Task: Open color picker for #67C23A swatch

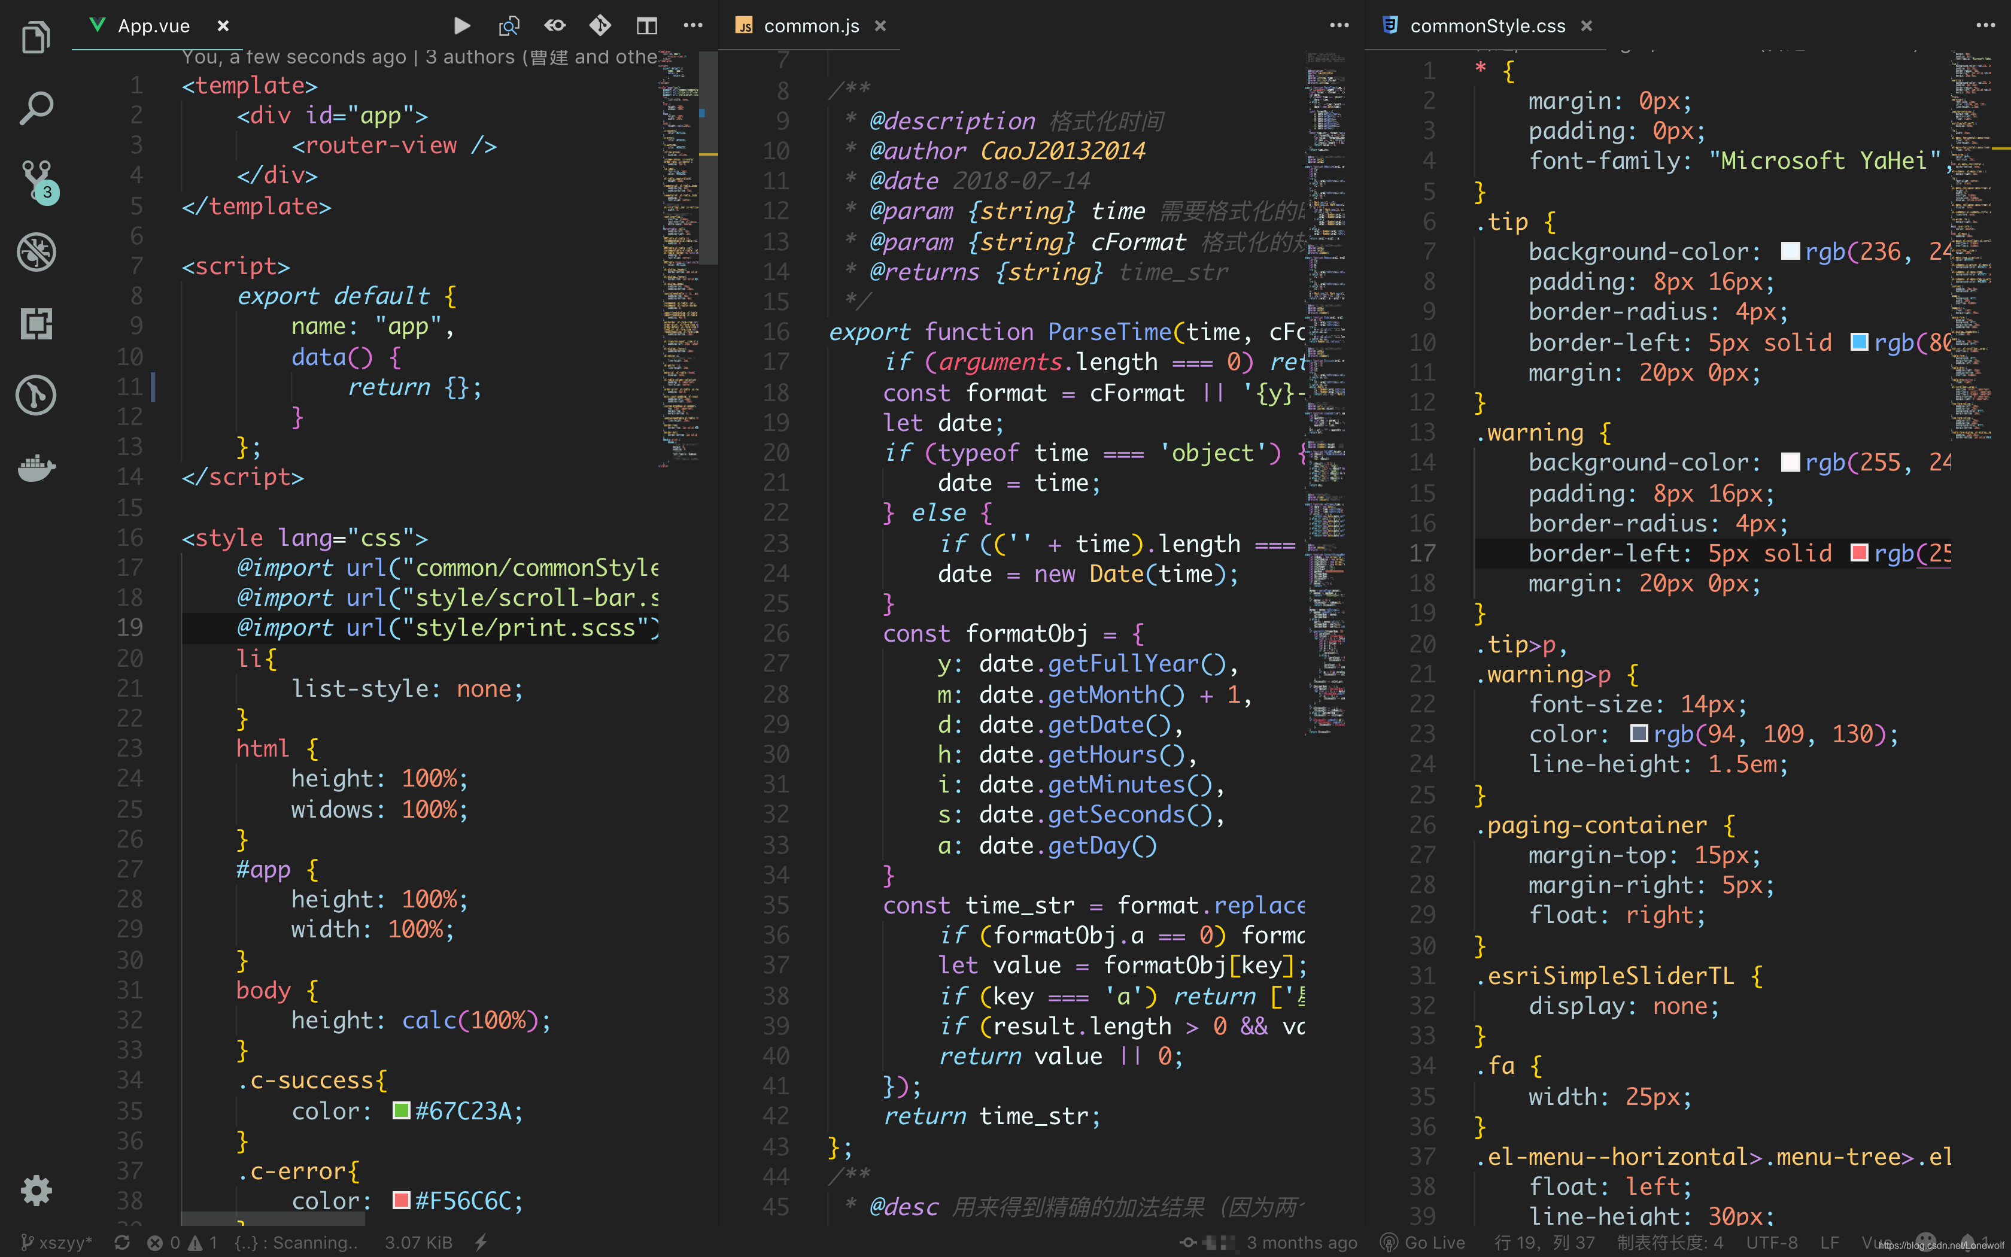Action: click(x=402, y=1111)
